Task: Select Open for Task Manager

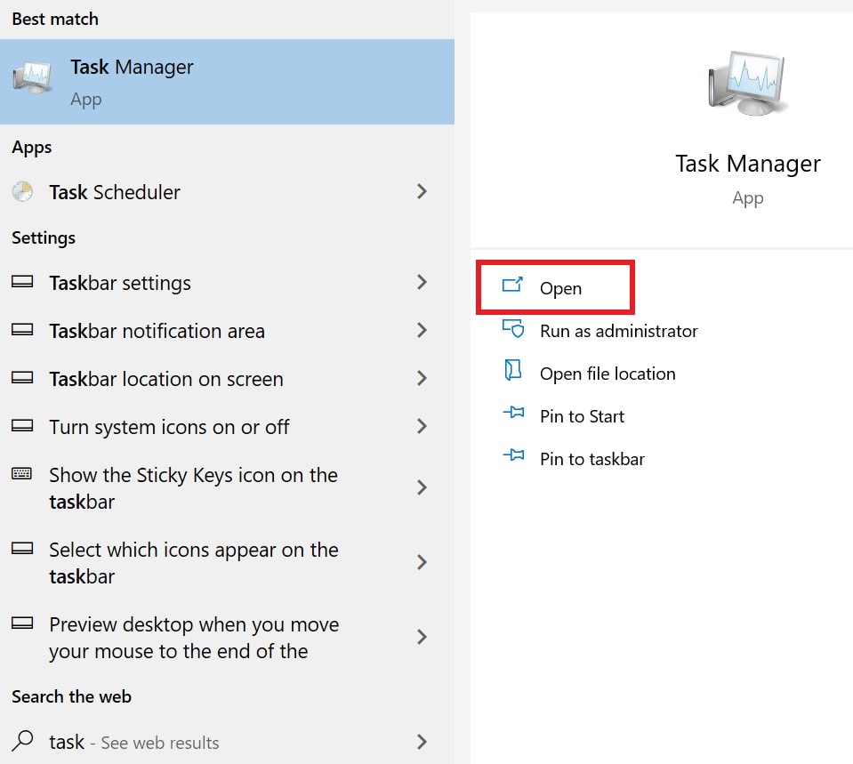Action: (x=555, y=287)
